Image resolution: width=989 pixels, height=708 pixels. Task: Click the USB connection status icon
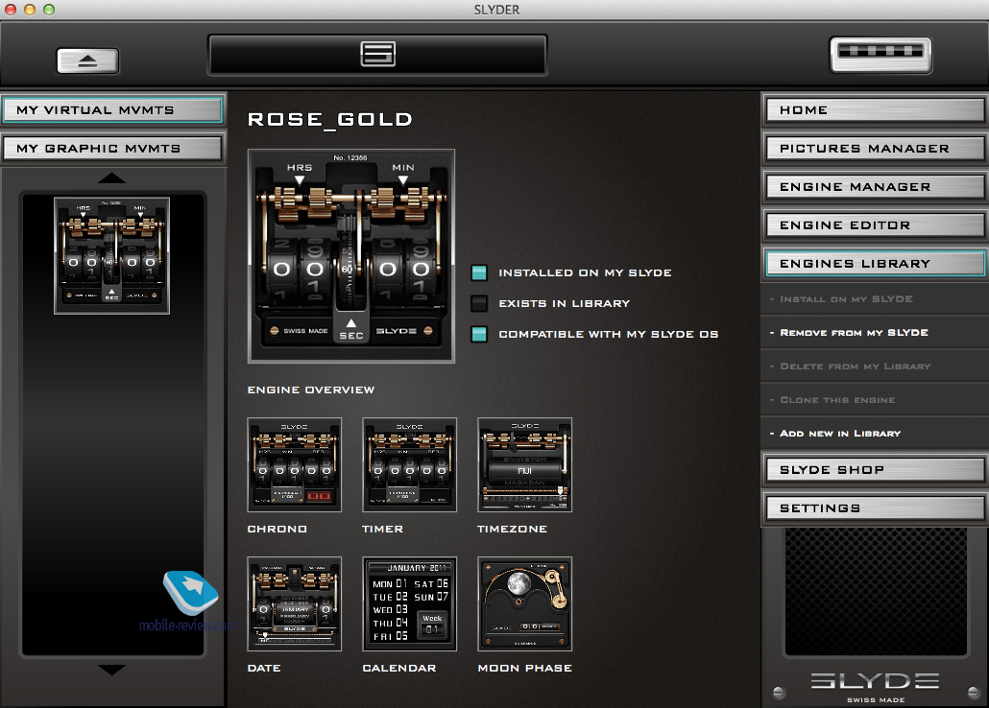coord(880,55)
